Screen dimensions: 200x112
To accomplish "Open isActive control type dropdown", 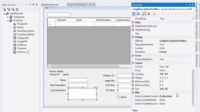I will tap(28, 52).
